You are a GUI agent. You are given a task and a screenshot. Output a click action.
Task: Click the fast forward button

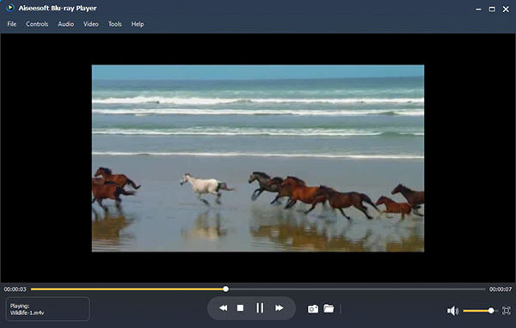[279, 308]
